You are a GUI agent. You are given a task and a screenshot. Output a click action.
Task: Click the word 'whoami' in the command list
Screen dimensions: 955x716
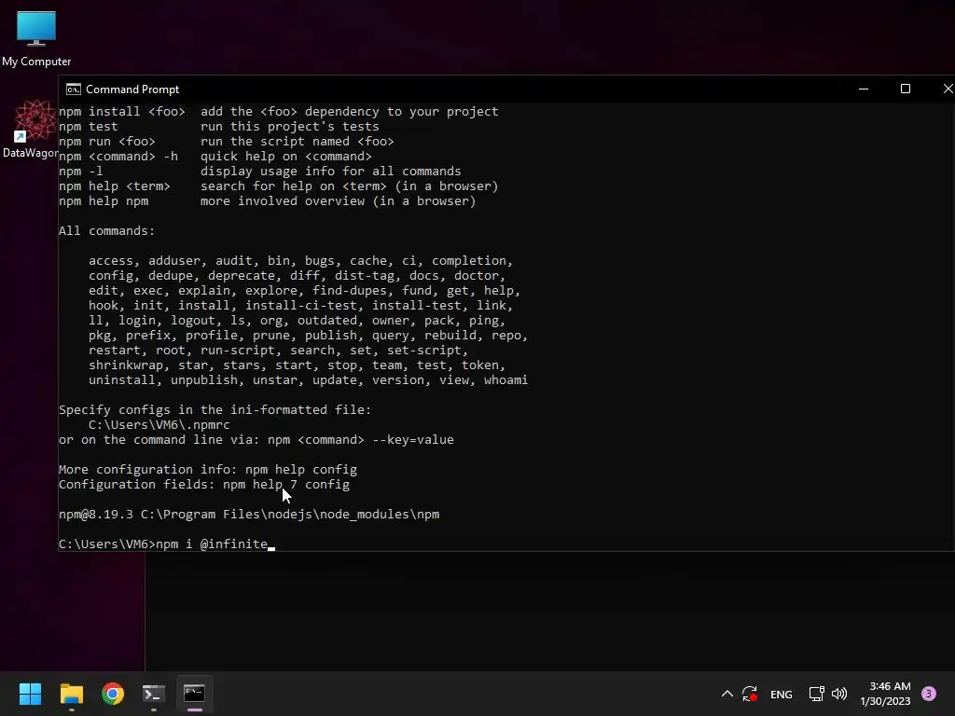[x=505, y=380]
